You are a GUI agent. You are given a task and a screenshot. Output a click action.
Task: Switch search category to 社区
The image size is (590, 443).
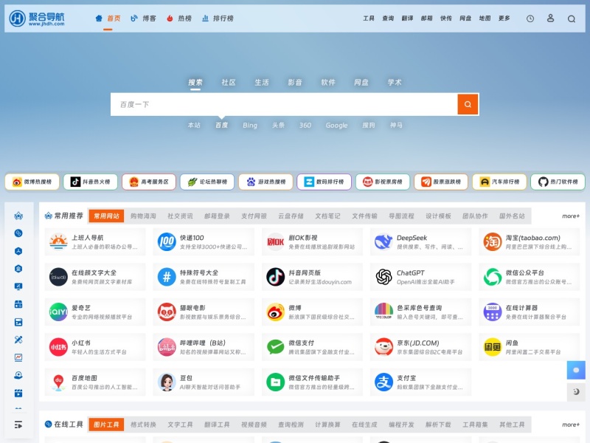click(229, 82)
